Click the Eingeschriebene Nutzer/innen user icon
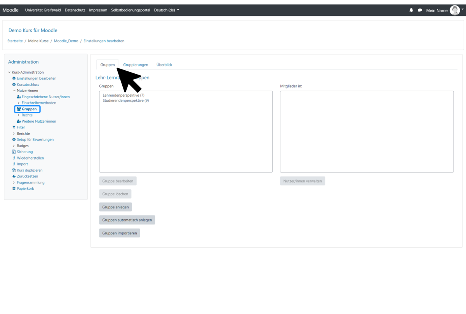Image resolution: width=466 pixels, height=314 pixels. pyautogui.click(x=19, y=97)
